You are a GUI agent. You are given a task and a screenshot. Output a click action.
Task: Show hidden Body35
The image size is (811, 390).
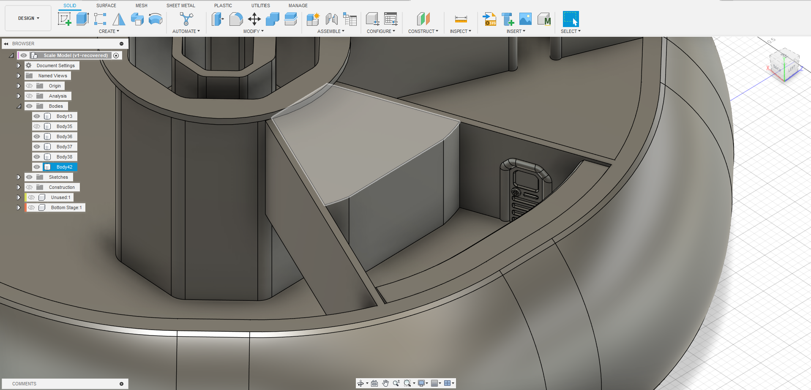37,126
